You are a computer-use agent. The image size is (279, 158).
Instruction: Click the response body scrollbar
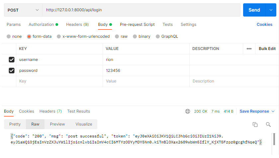click(274, 139)
